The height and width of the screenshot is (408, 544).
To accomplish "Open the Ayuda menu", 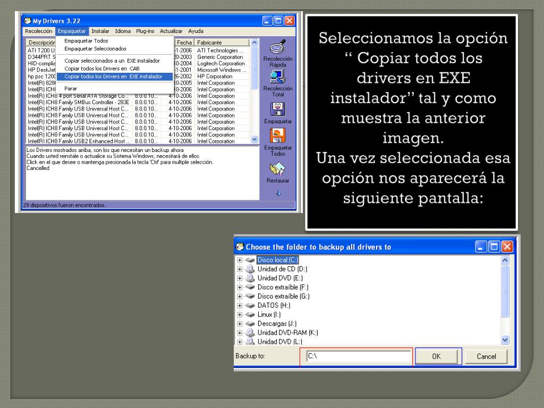I will 195,31.
